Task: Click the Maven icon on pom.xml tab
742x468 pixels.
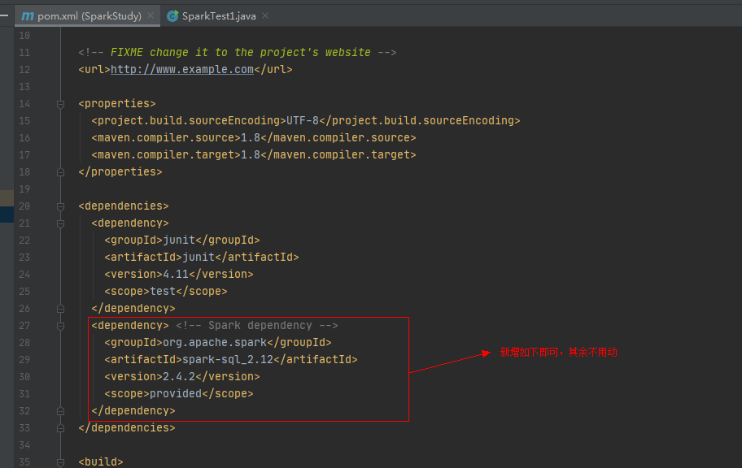Action: tap(28, 16)
